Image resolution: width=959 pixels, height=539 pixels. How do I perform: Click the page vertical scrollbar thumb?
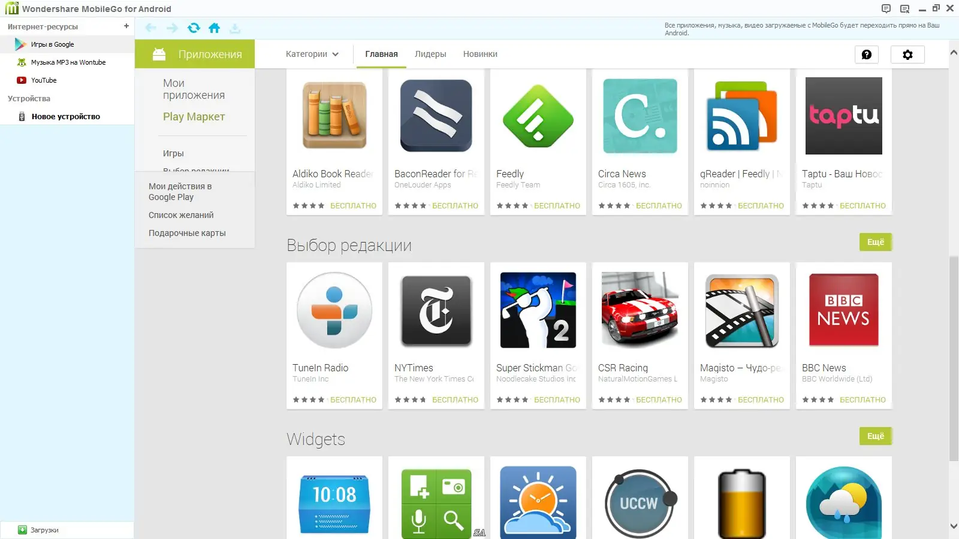coord(954,358)
